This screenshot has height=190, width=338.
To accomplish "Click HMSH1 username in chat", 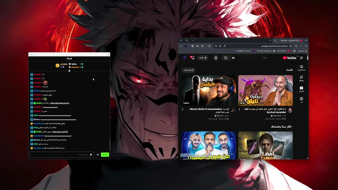I will click(x=36, y=91).
